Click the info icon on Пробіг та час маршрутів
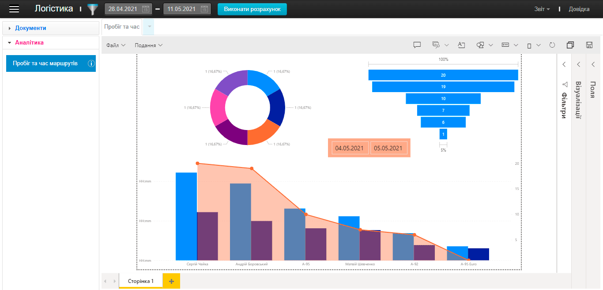This screenshot has height=290, width=603. pos(91,63)
